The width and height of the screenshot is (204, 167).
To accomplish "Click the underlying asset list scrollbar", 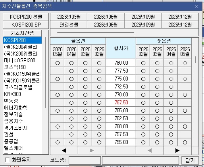I will click(45, 73).
